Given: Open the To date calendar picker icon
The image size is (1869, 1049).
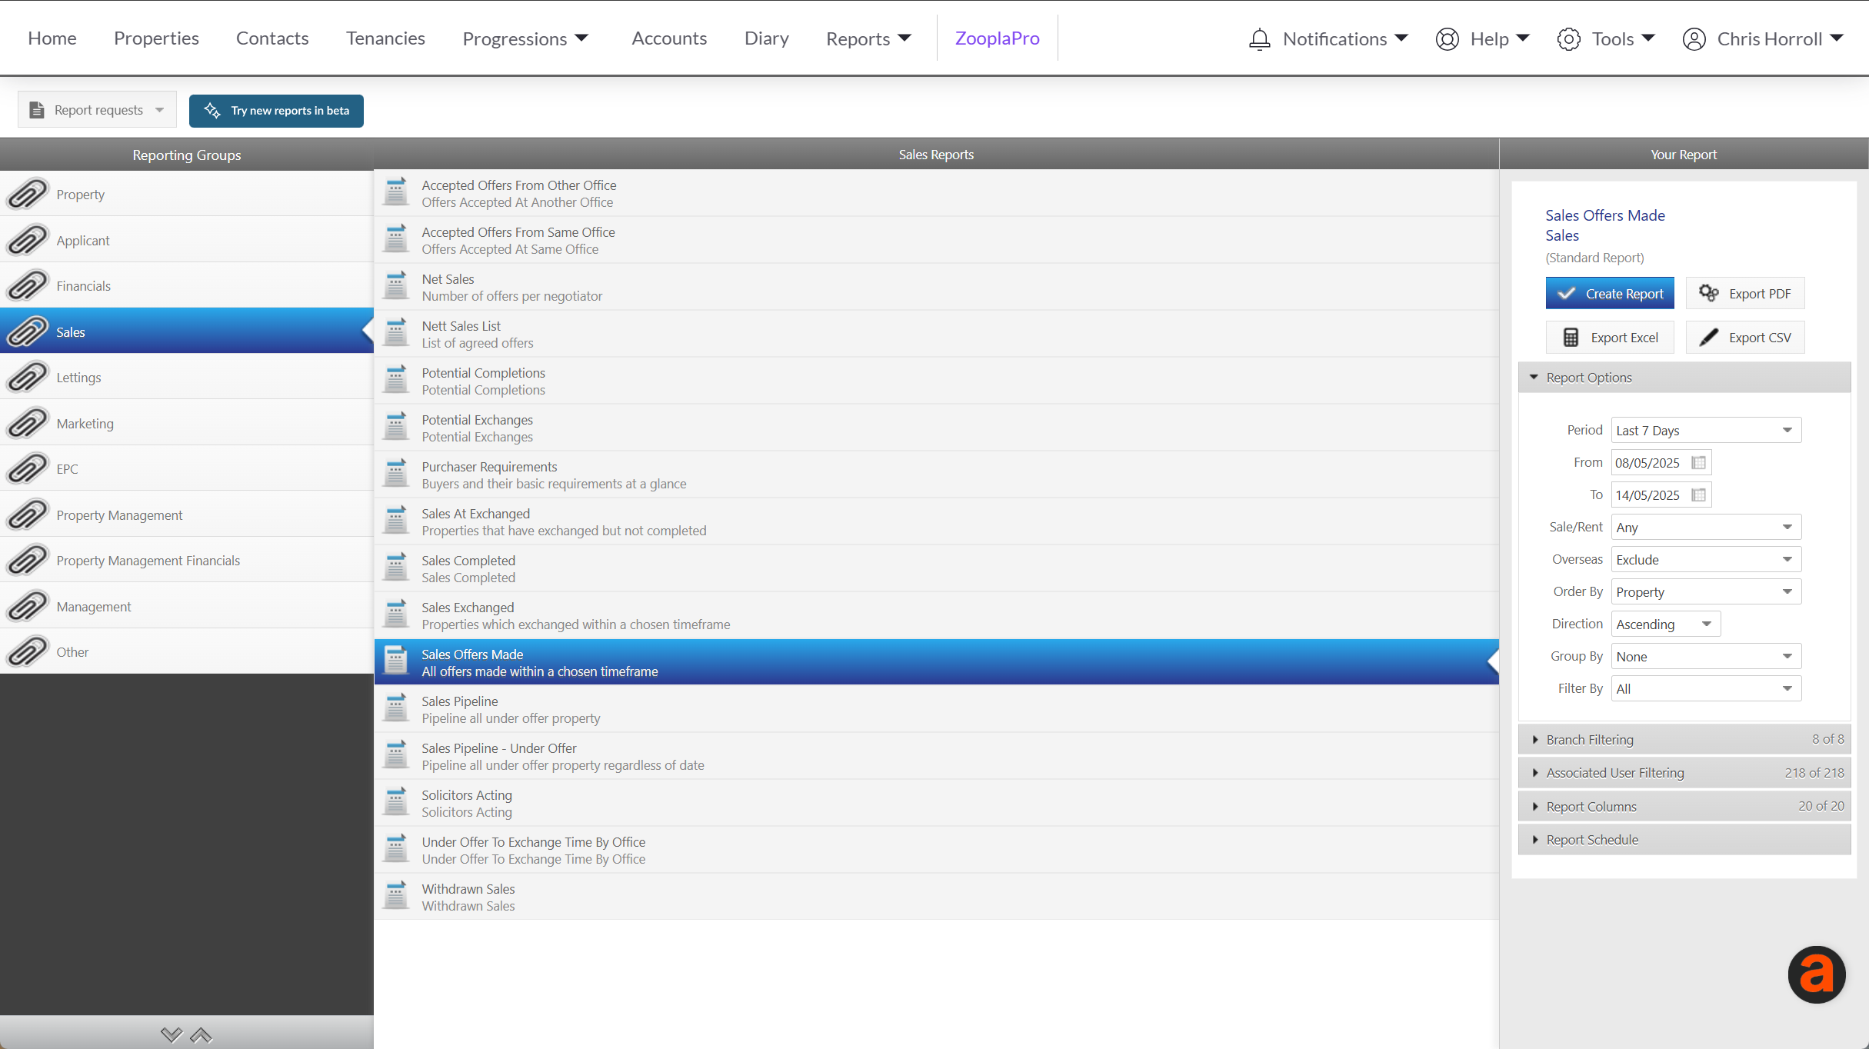Looking at the screenshot, I should pos(1698,495).
